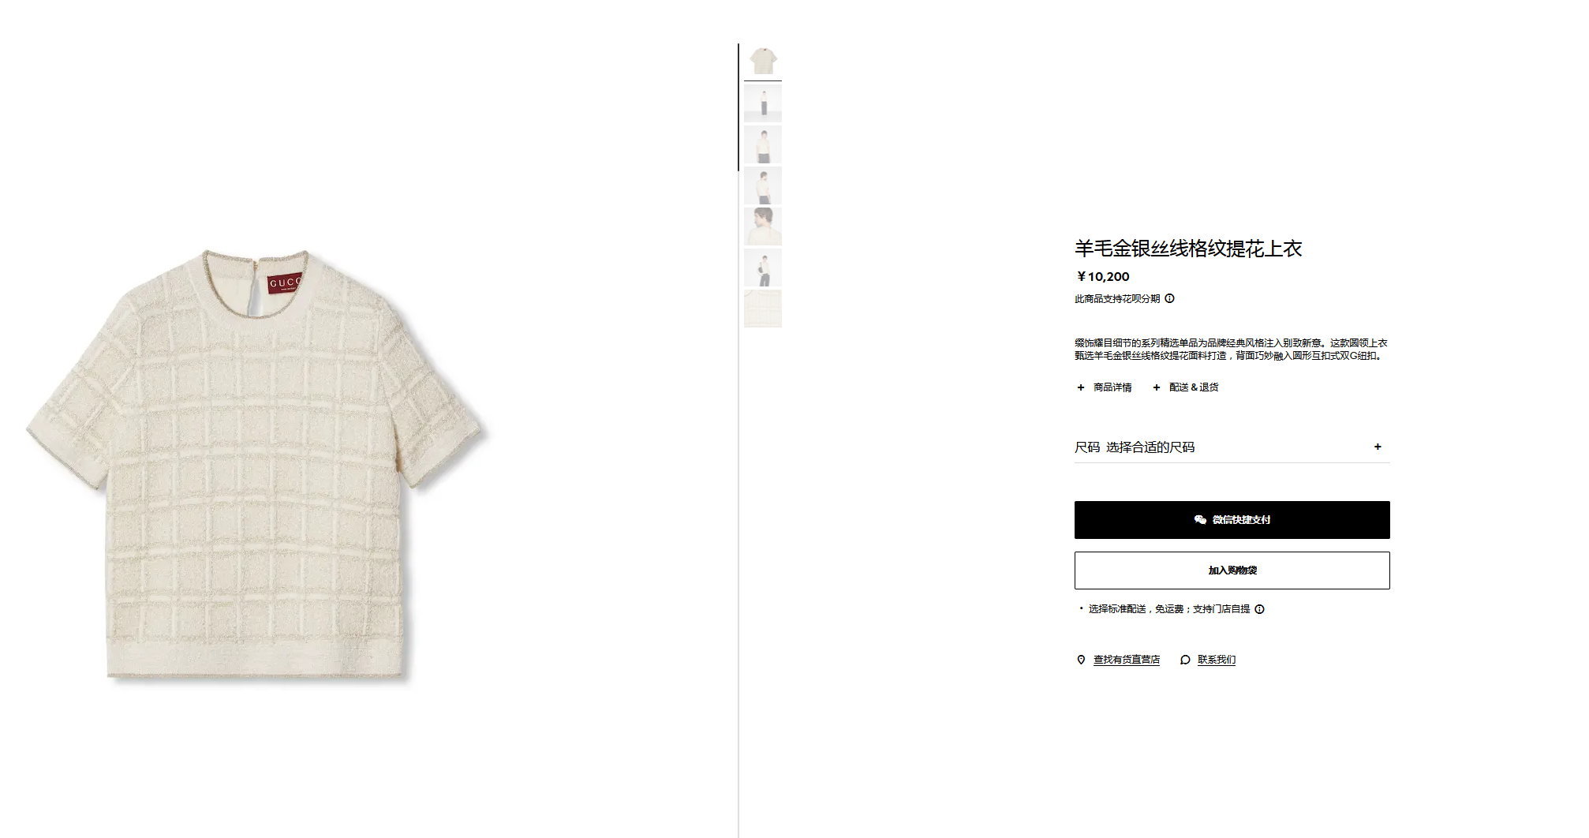Select the fifth thumbnail showing the model's back closeup

763,226
